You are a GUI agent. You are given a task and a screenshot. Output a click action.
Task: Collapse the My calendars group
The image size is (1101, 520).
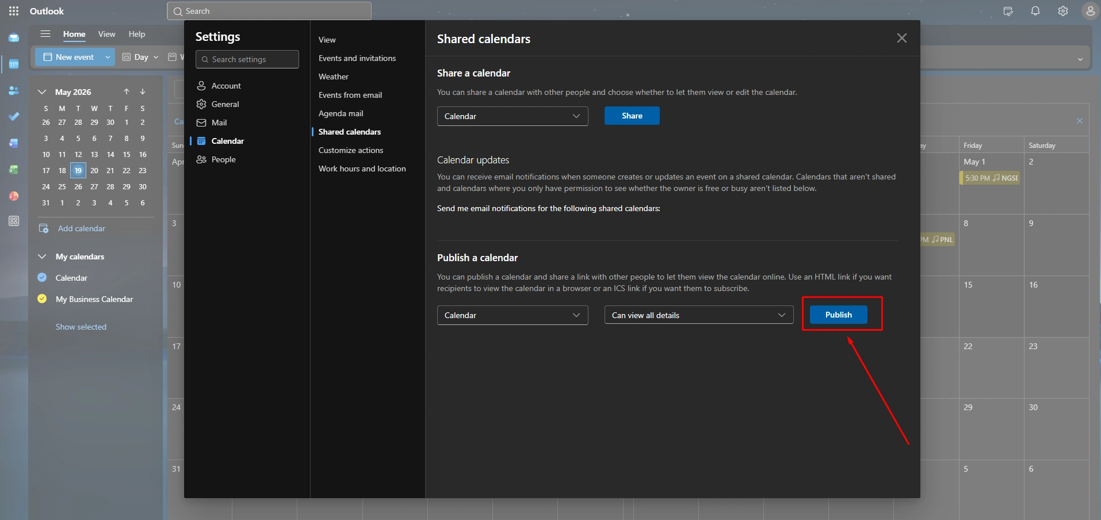[x=42, y=257]
